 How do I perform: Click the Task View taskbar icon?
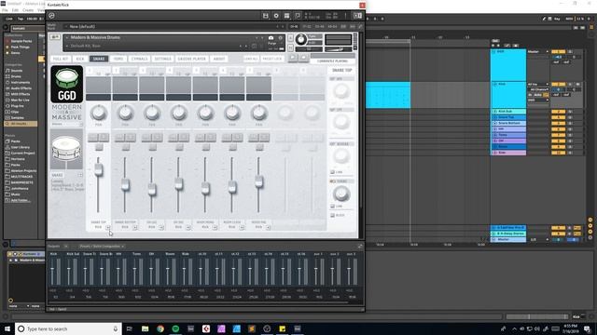tap(129, 328)
